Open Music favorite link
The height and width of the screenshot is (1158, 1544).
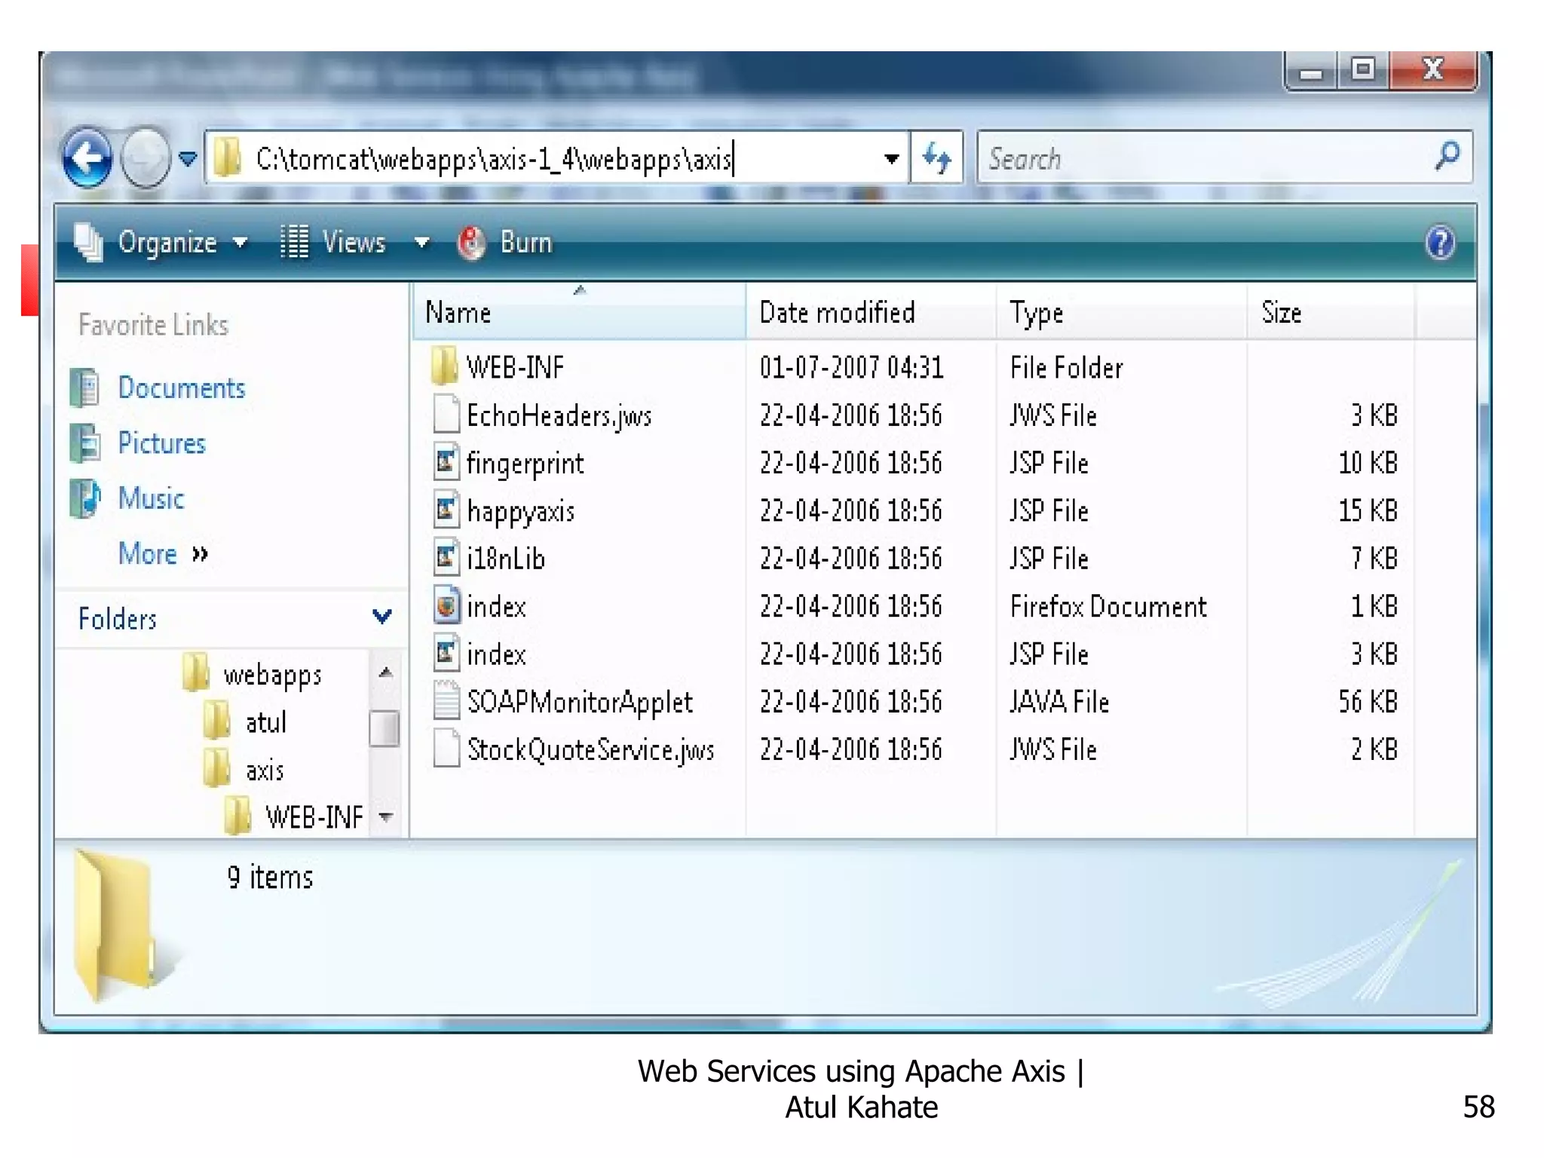[151, 499]
